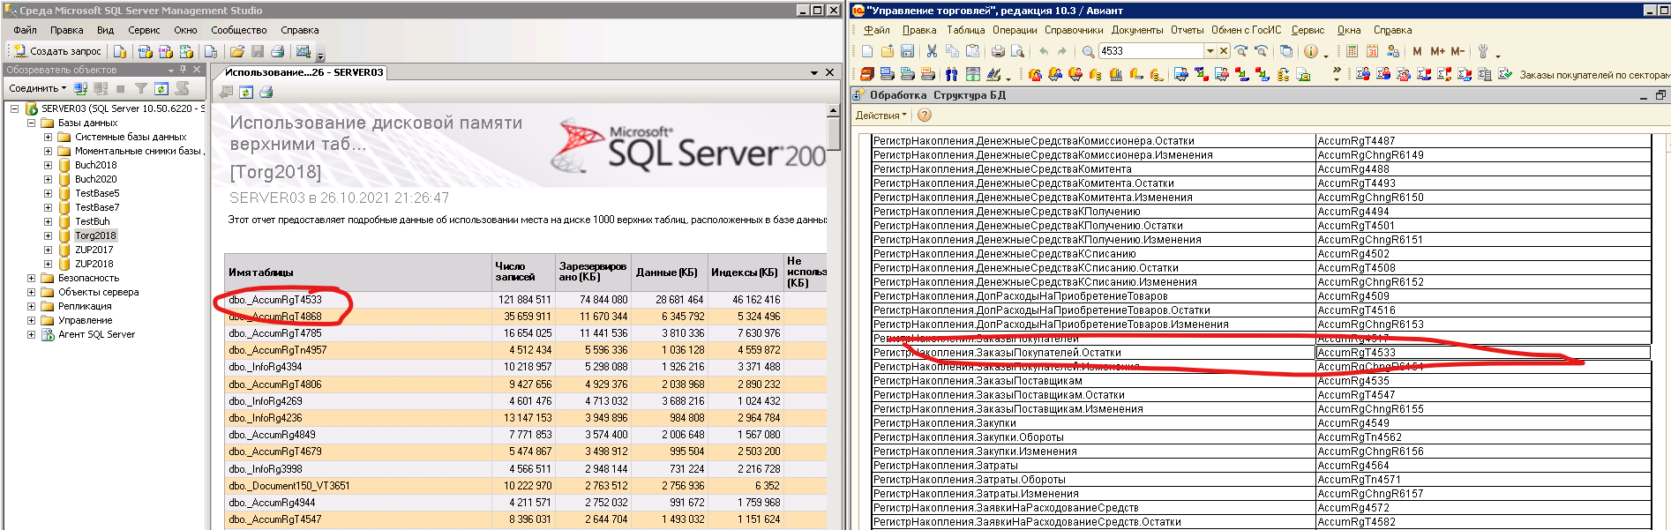The height and width of the screenshot is (530, 1671).
Task: Click the AccumRgT4533 cell in the 1C table
Action: [x=1482, y=353]
